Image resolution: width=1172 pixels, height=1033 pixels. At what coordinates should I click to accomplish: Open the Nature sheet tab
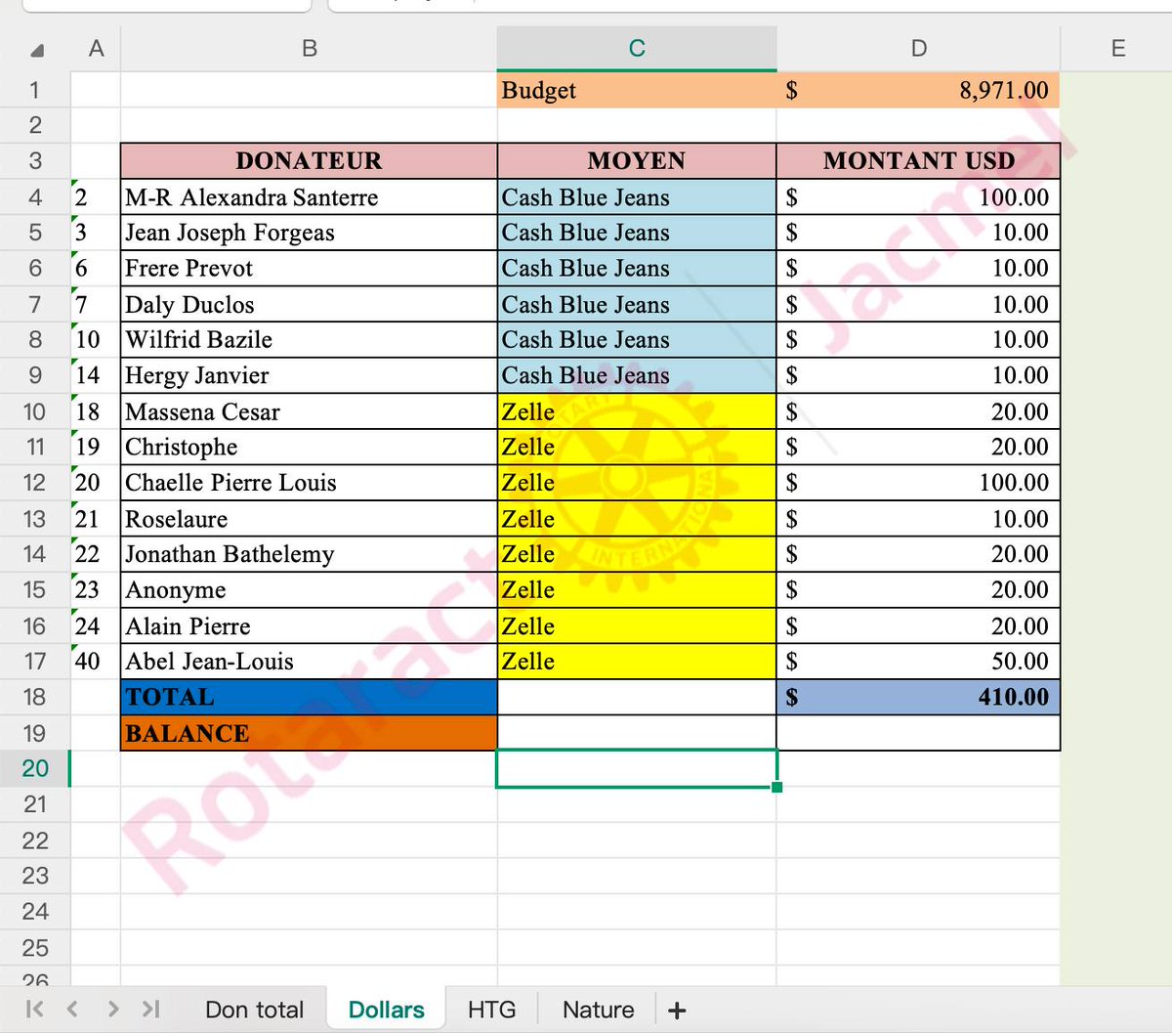pyautogui.click(x=598, y=1010)
